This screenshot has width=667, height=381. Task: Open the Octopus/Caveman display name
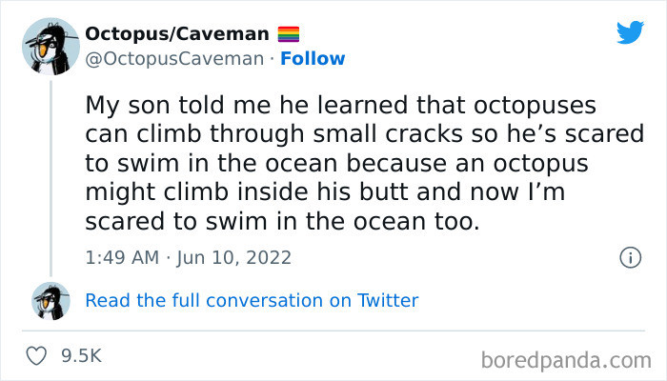coord(176,33)
